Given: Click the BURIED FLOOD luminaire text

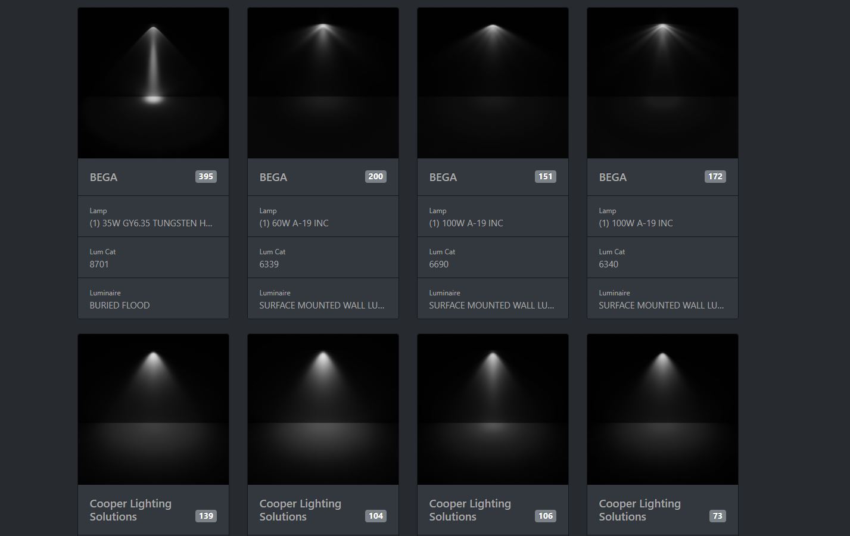Looking at the screenshot, I should (x=120, y=306).
